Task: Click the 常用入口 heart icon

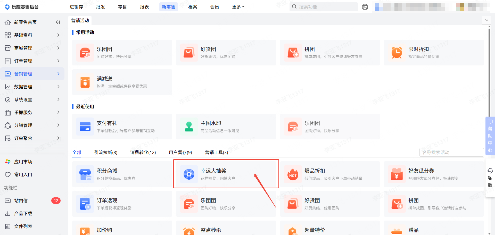Action: tap(8, 175)
